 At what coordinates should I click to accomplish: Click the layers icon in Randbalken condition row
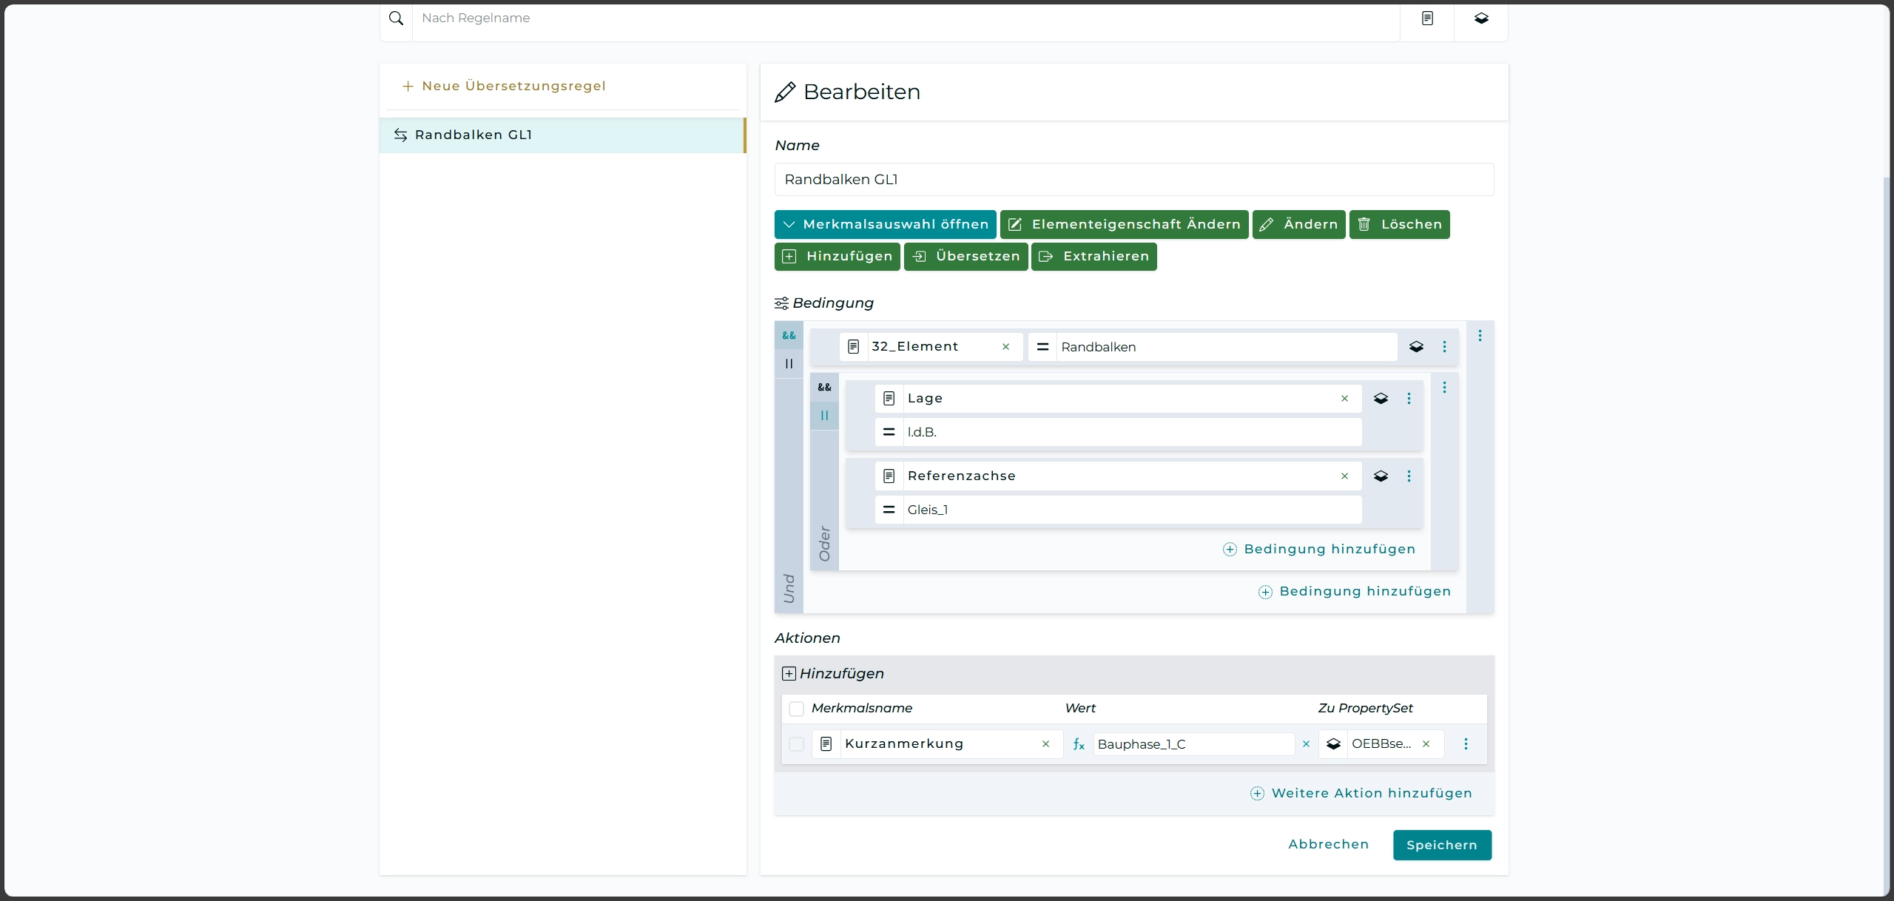(1416, 347)
